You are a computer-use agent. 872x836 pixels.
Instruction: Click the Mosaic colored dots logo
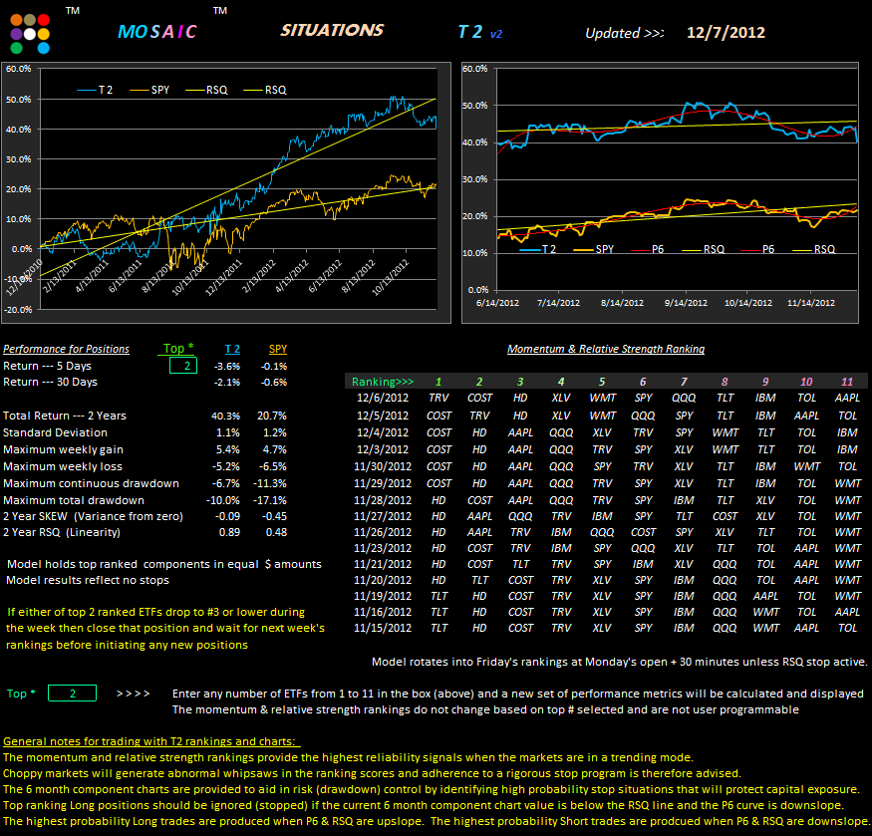point(30,34)
